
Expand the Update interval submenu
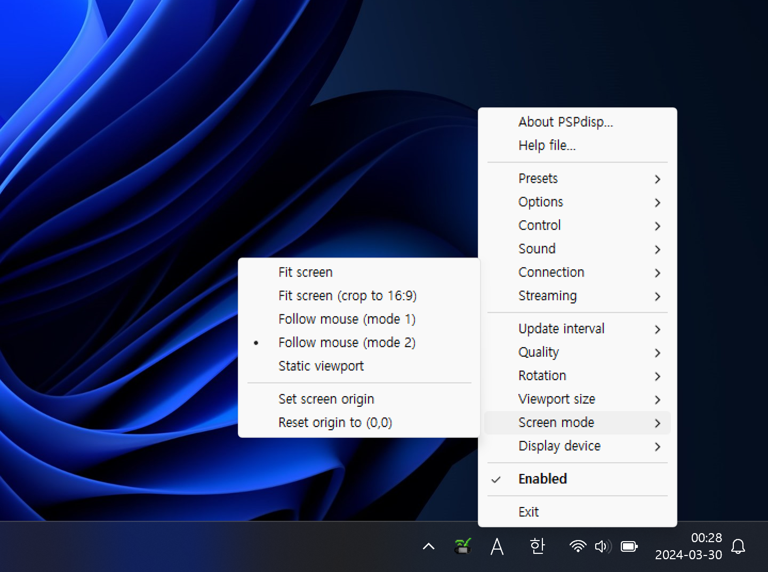tap(578, 329)
